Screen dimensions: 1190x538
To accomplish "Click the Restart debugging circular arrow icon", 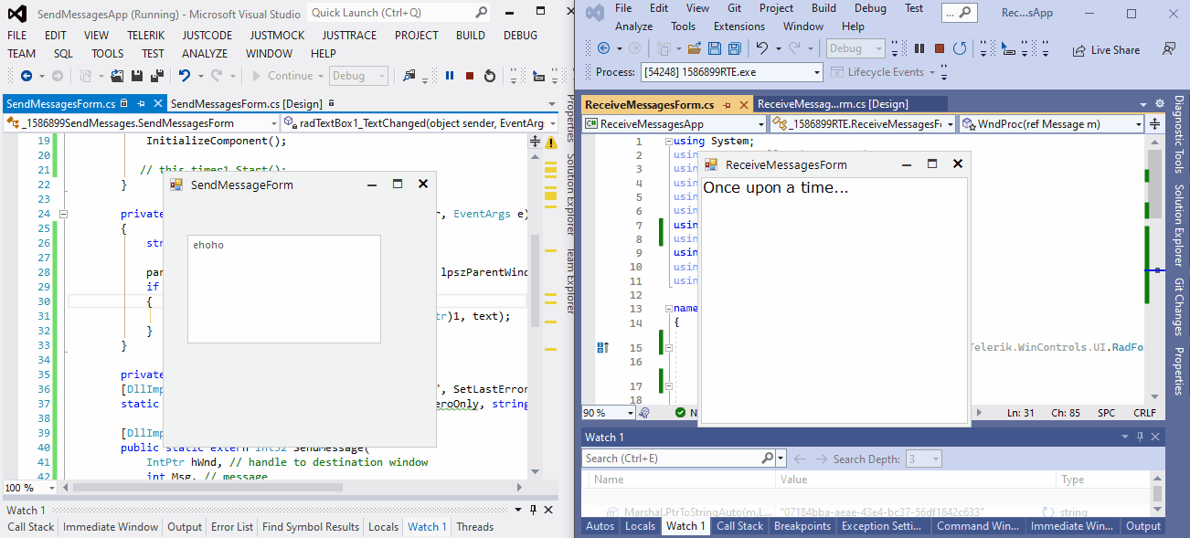I will coord(489,76).
